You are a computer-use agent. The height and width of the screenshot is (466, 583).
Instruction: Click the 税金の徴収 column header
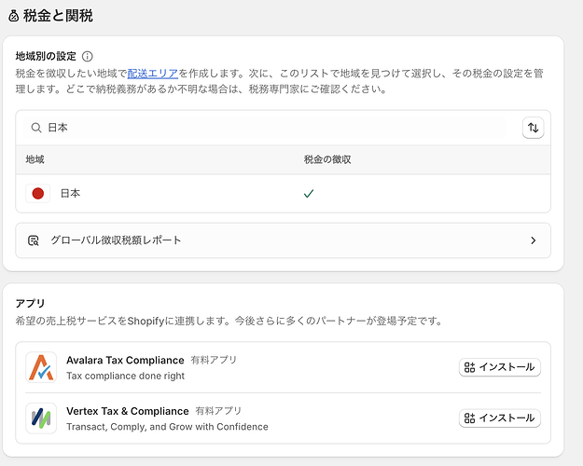coord(327,160)
